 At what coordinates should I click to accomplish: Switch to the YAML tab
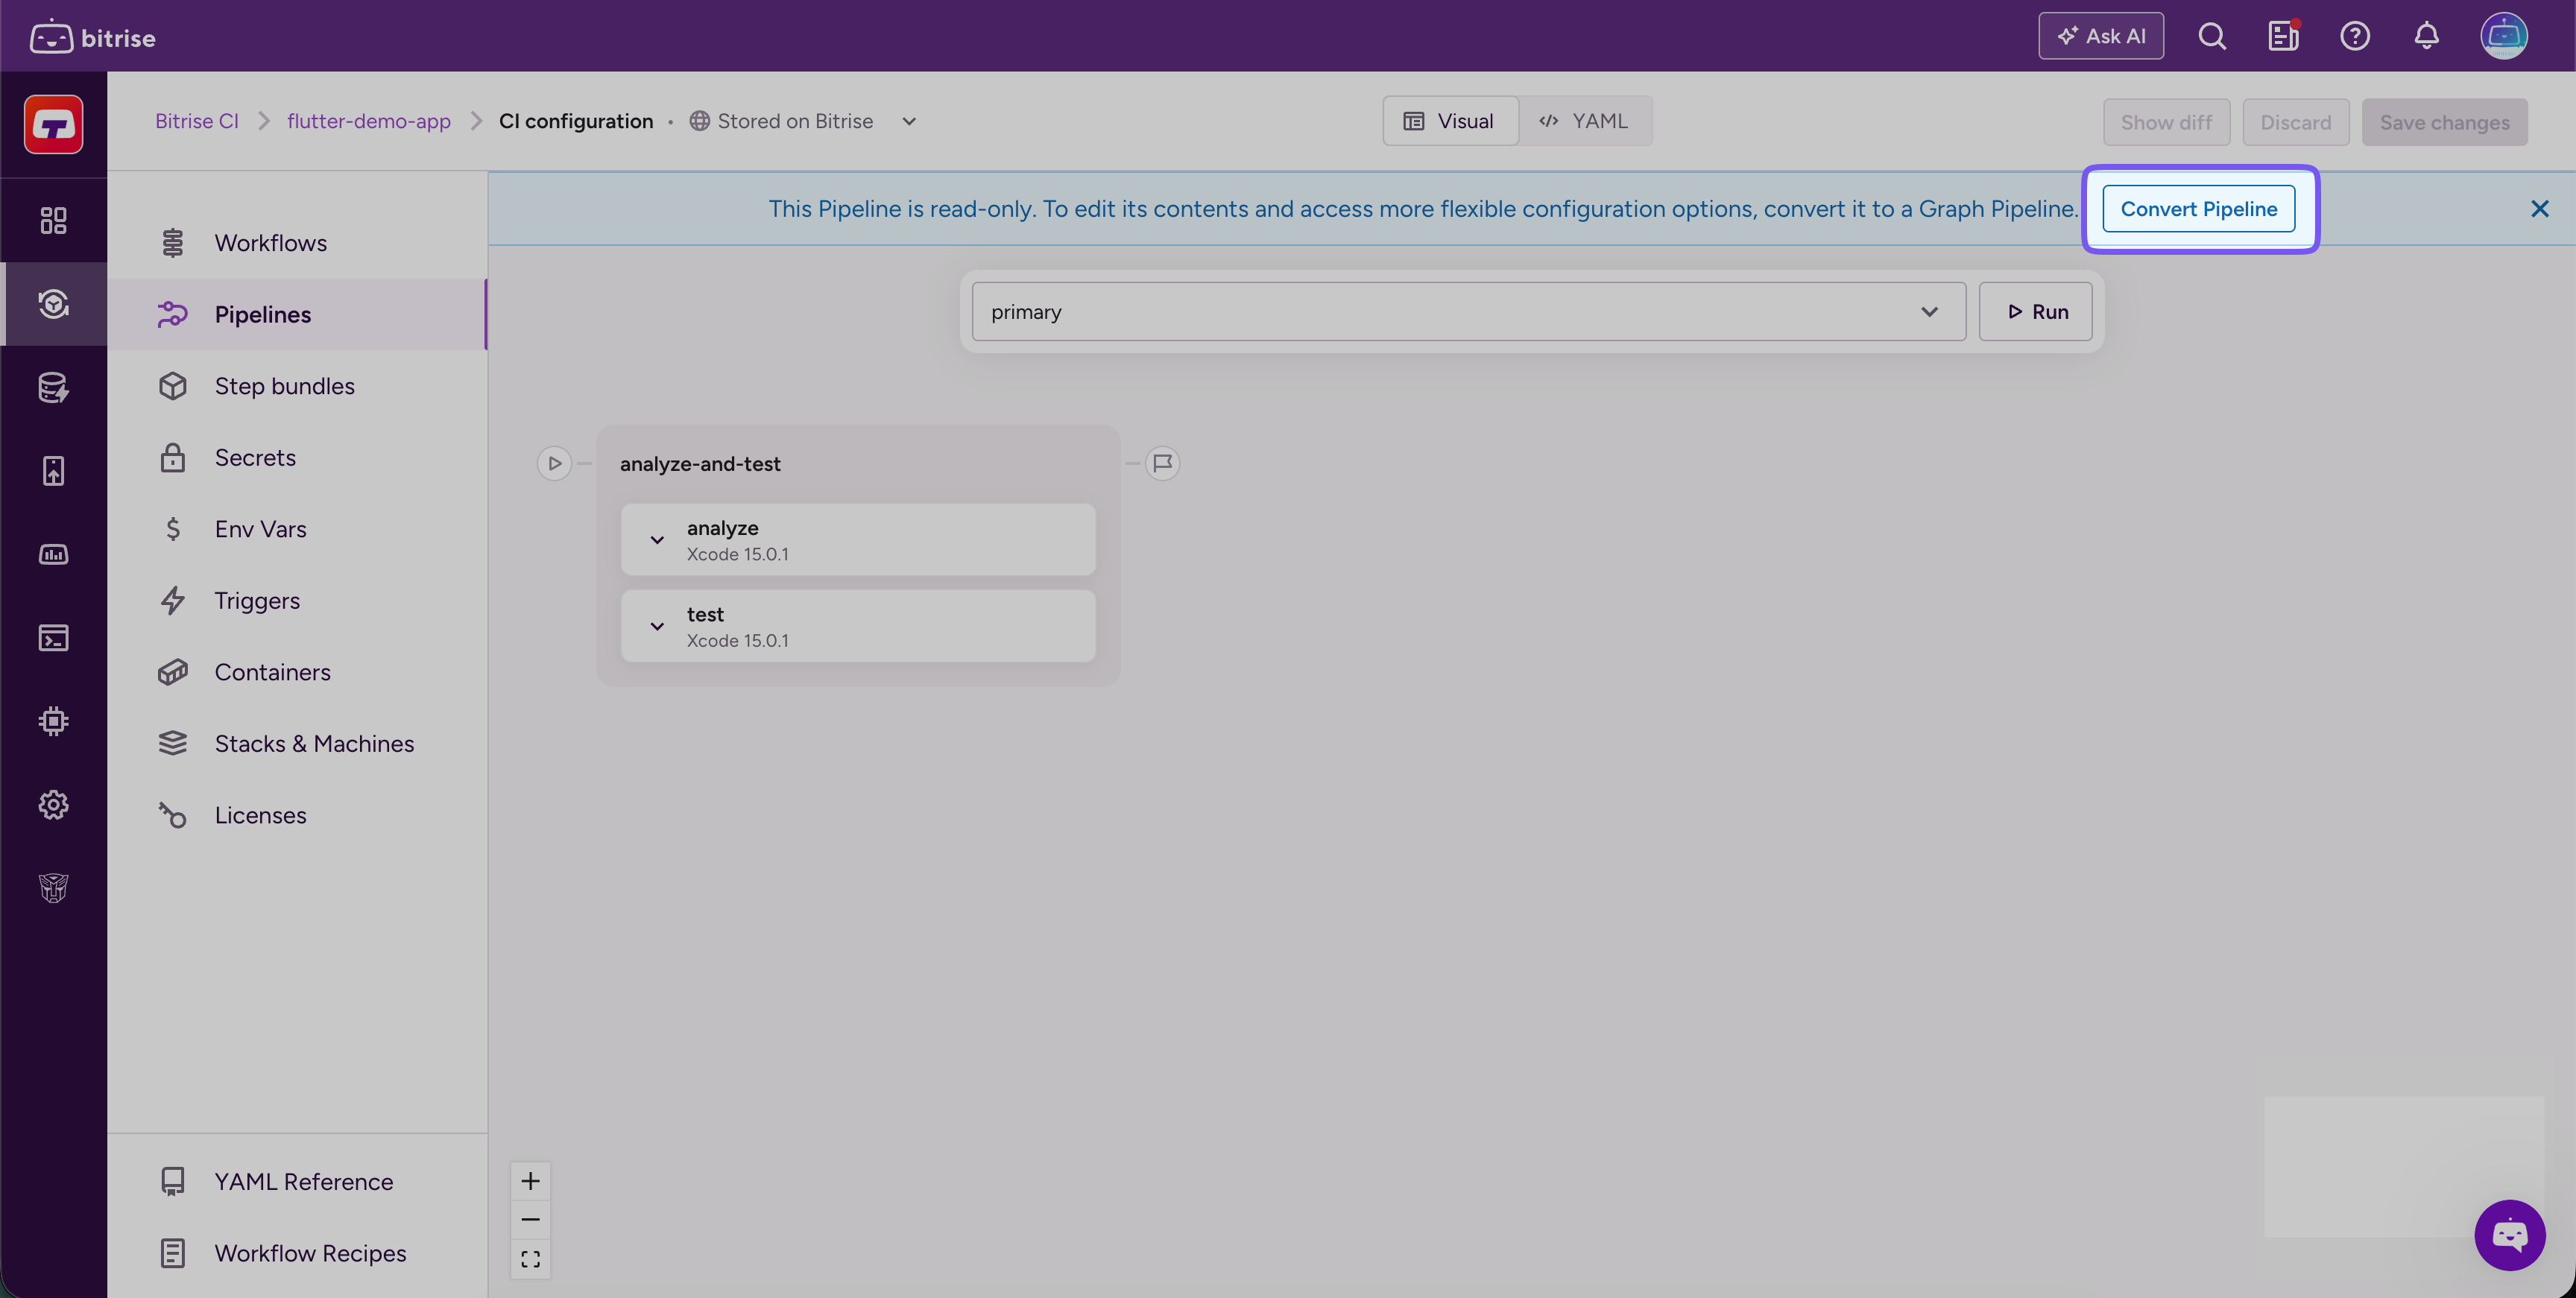pos(1585,122)
